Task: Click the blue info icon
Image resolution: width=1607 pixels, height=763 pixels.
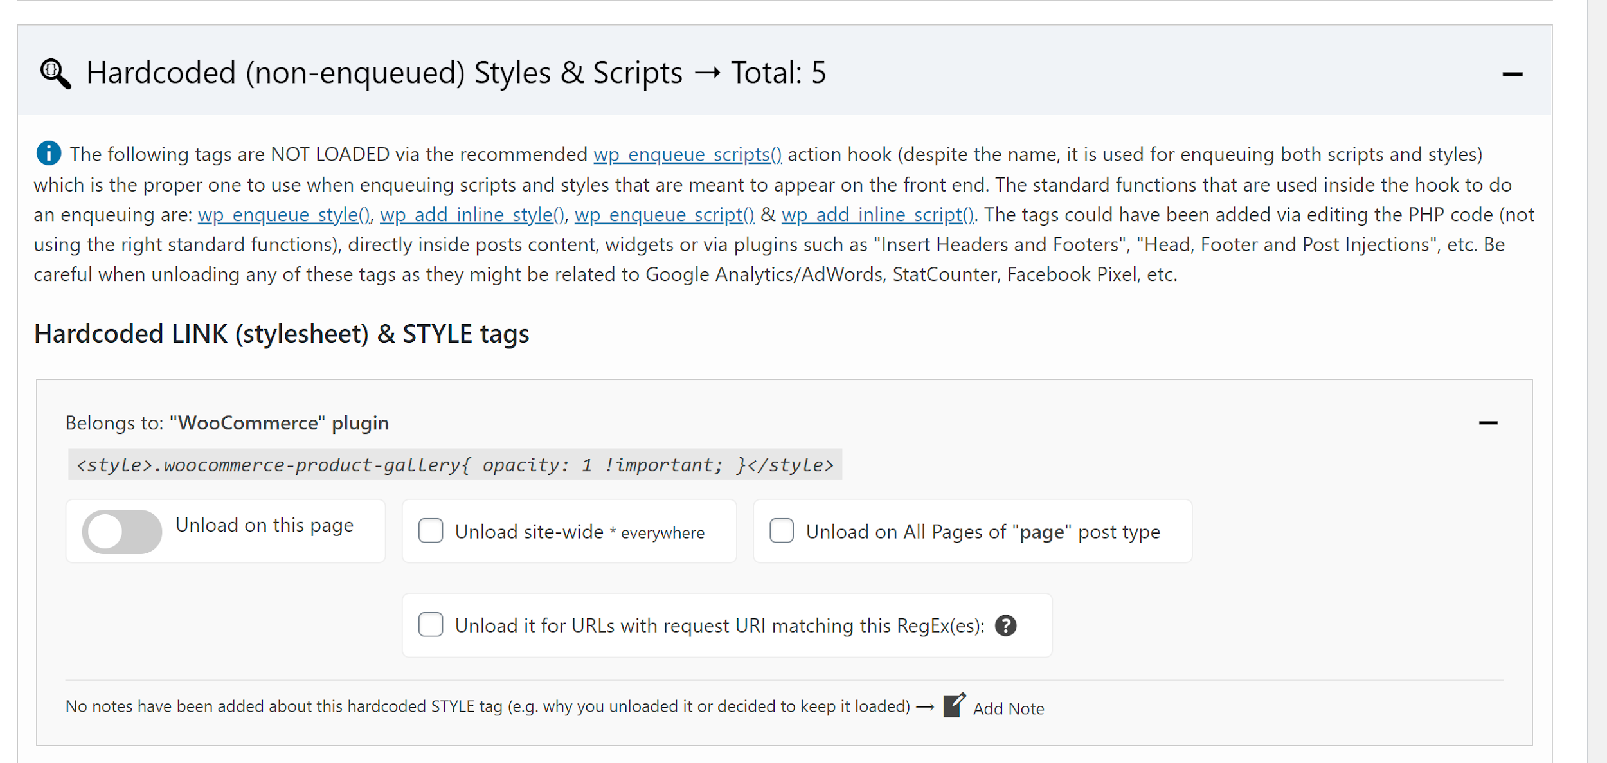Action: click(x=49, y=154)
